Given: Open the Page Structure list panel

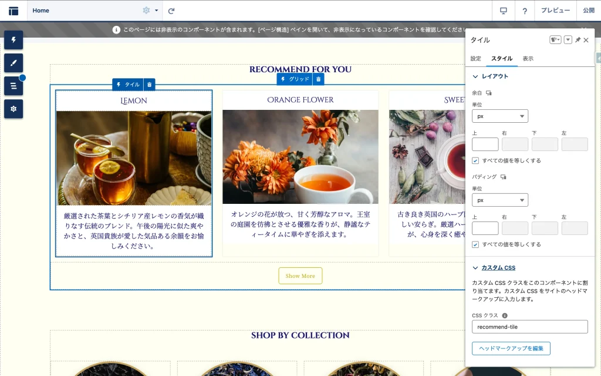Looking at the screenshot, I should click(x=13, y=86).
